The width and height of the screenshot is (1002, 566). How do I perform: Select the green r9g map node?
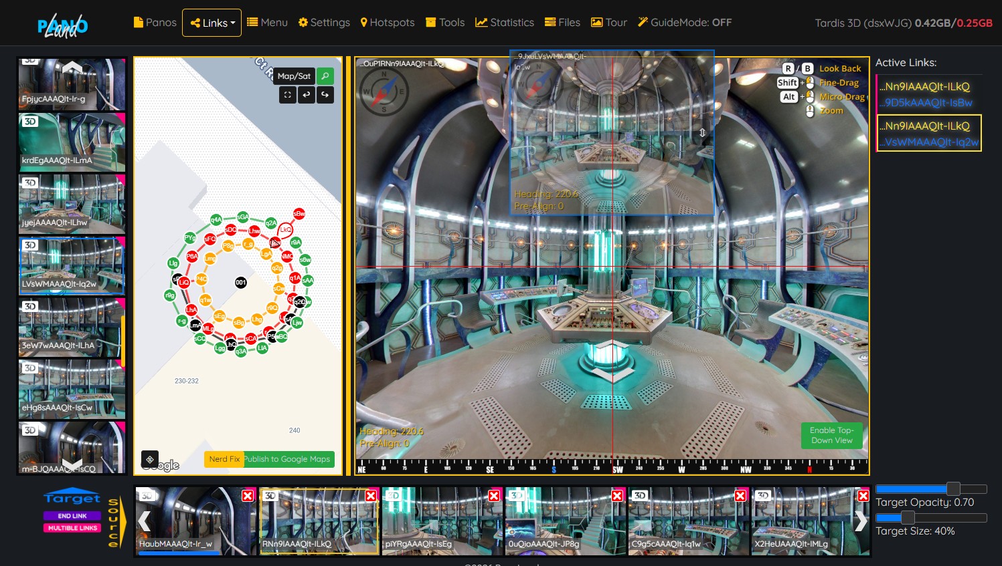pos(170,295)
